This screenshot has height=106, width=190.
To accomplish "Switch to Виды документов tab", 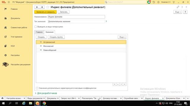I will pyautogui.click(x=35, y=98).
